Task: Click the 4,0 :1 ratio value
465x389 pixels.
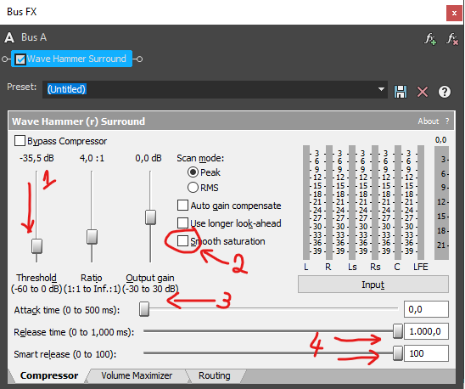Action: 92,158
